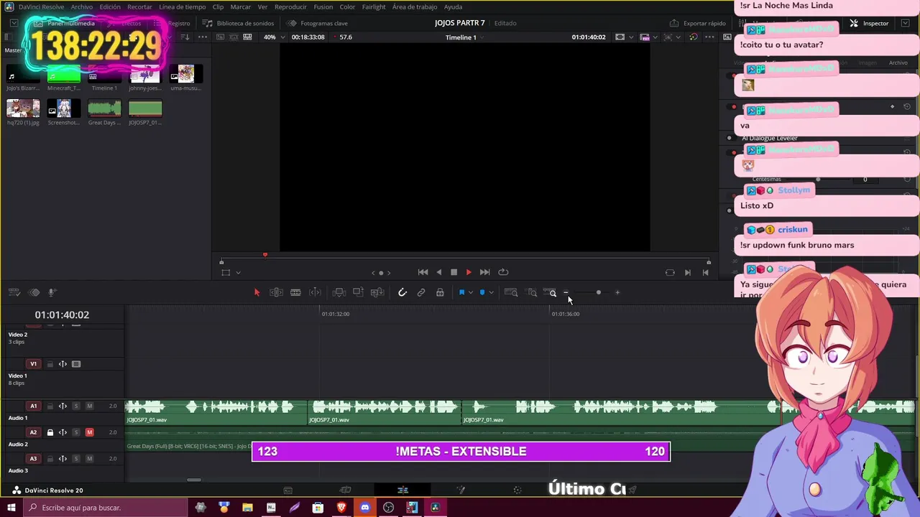The width and height of the screenshot is (920, 517).
Task: Click Match Frame icon in viewer
Action: pyautogui.click(x=670, y=272)
